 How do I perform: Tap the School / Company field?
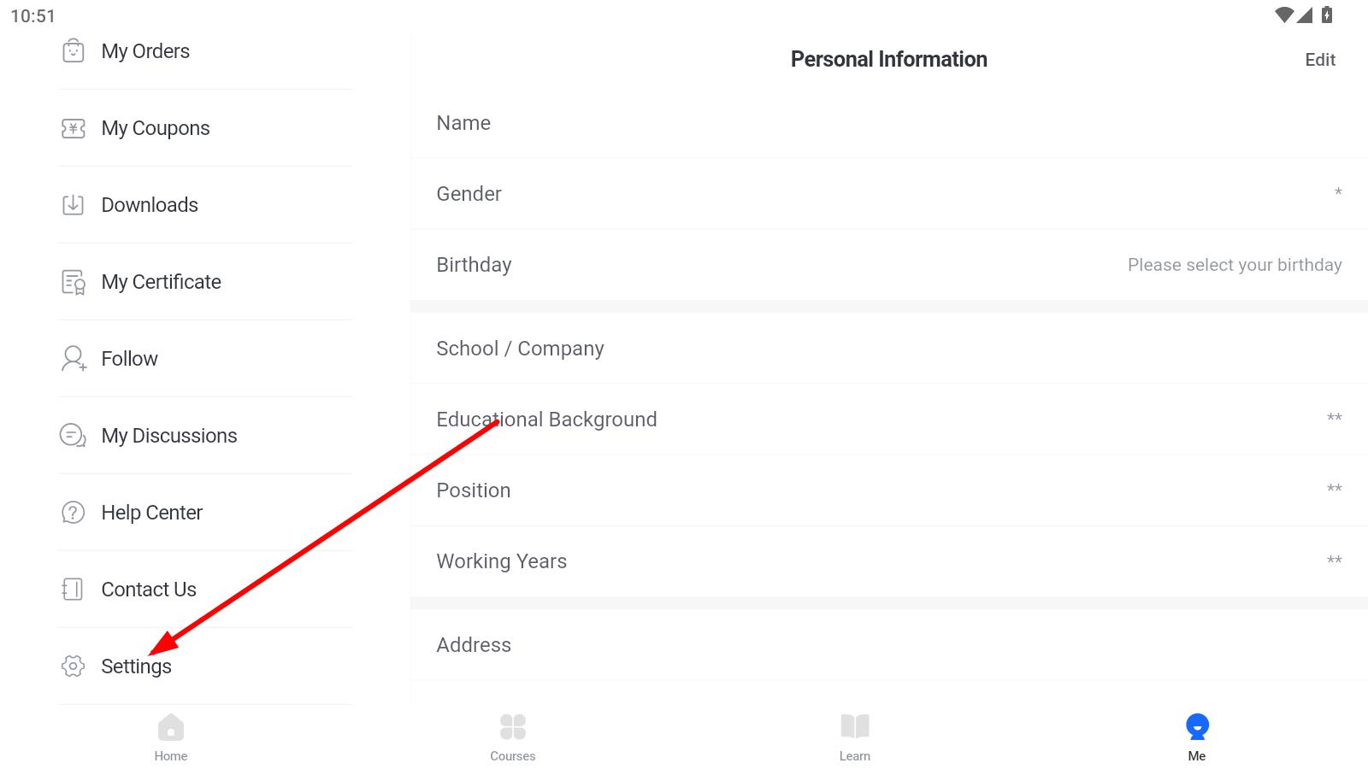tap(889, 349)
